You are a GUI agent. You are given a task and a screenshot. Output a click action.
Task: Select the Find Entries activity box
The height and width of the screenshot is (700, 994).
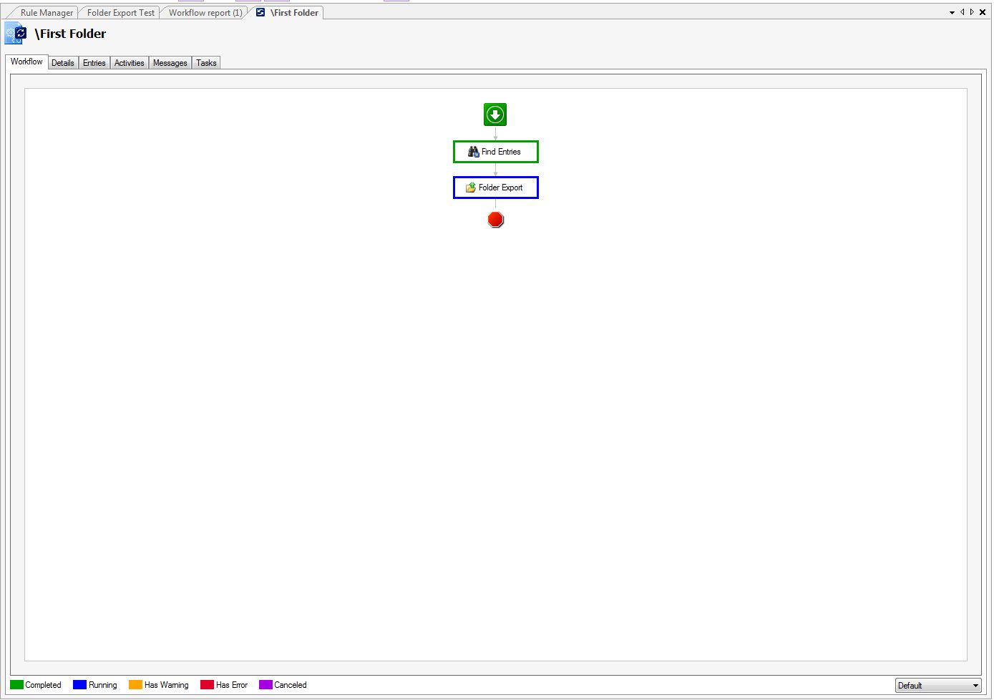pyautogui.click(x=496, y=152)
